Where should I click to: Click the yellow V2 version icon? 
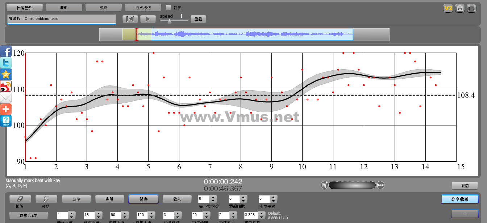tap(448, 8)
